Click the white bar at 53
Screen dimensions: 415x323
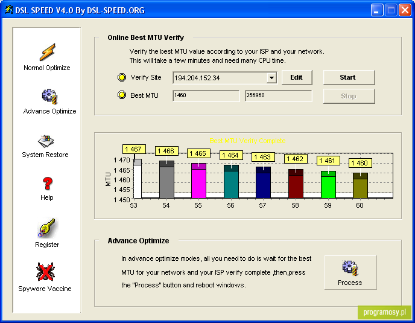coord(138,179)
